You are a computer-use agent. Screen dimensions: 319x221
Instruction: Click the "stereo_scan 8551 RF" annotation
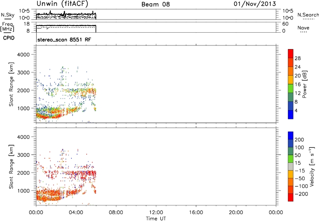click(x=64, y=39)
